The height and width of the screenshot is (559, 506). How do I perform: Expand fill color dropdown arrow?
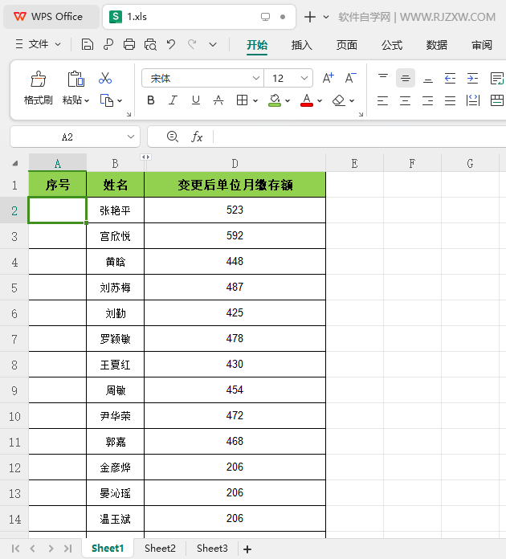point(288,101)
